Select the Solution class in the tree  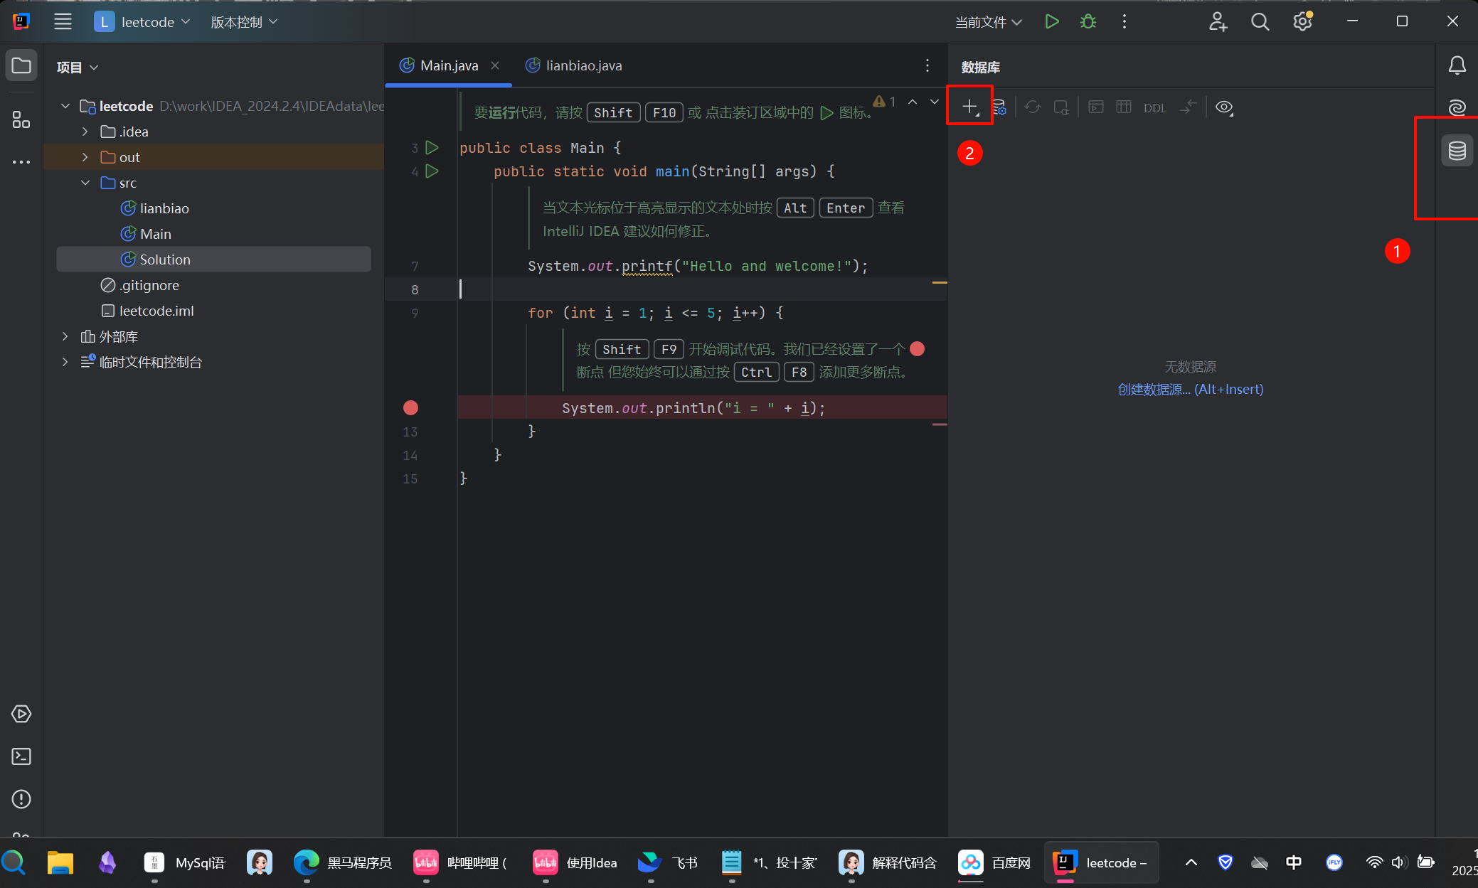[x=164, y=260]
